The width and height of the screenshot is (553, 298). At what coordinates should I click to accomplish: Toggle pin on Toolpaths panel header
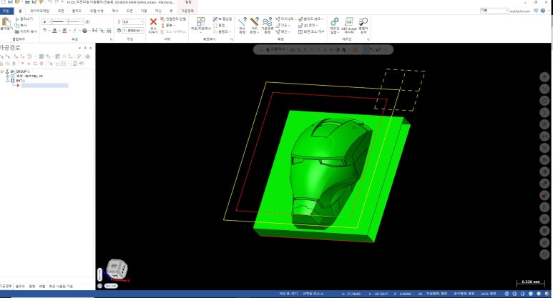pos(85,48)
